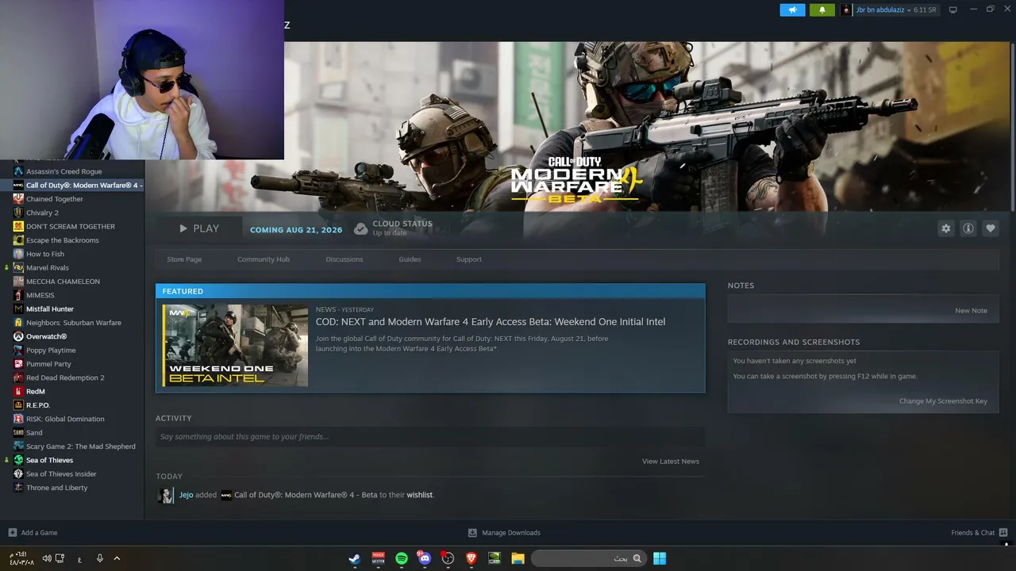
Task: Go to the Discussions tab
Action: [x=344, y=259]
